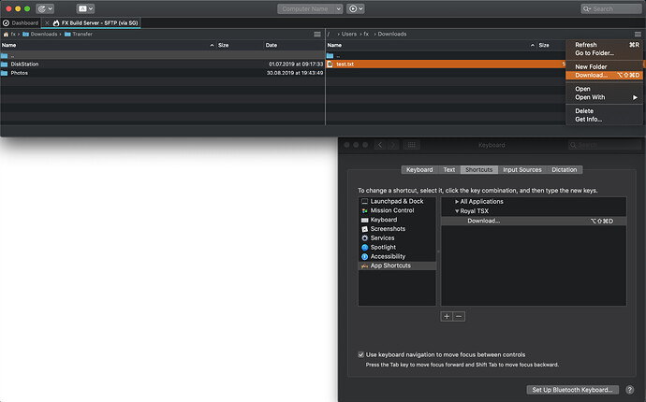This screenshot has height=402, width=646.
Task: Switch to the Input Sources tab
Action: point(522,170)
